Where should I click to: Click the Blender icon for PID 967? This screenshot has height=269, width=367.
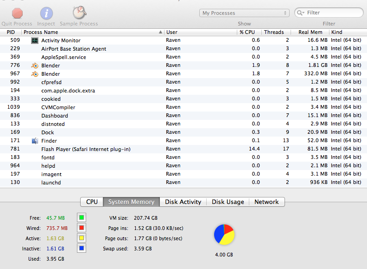tap(35, 74)
